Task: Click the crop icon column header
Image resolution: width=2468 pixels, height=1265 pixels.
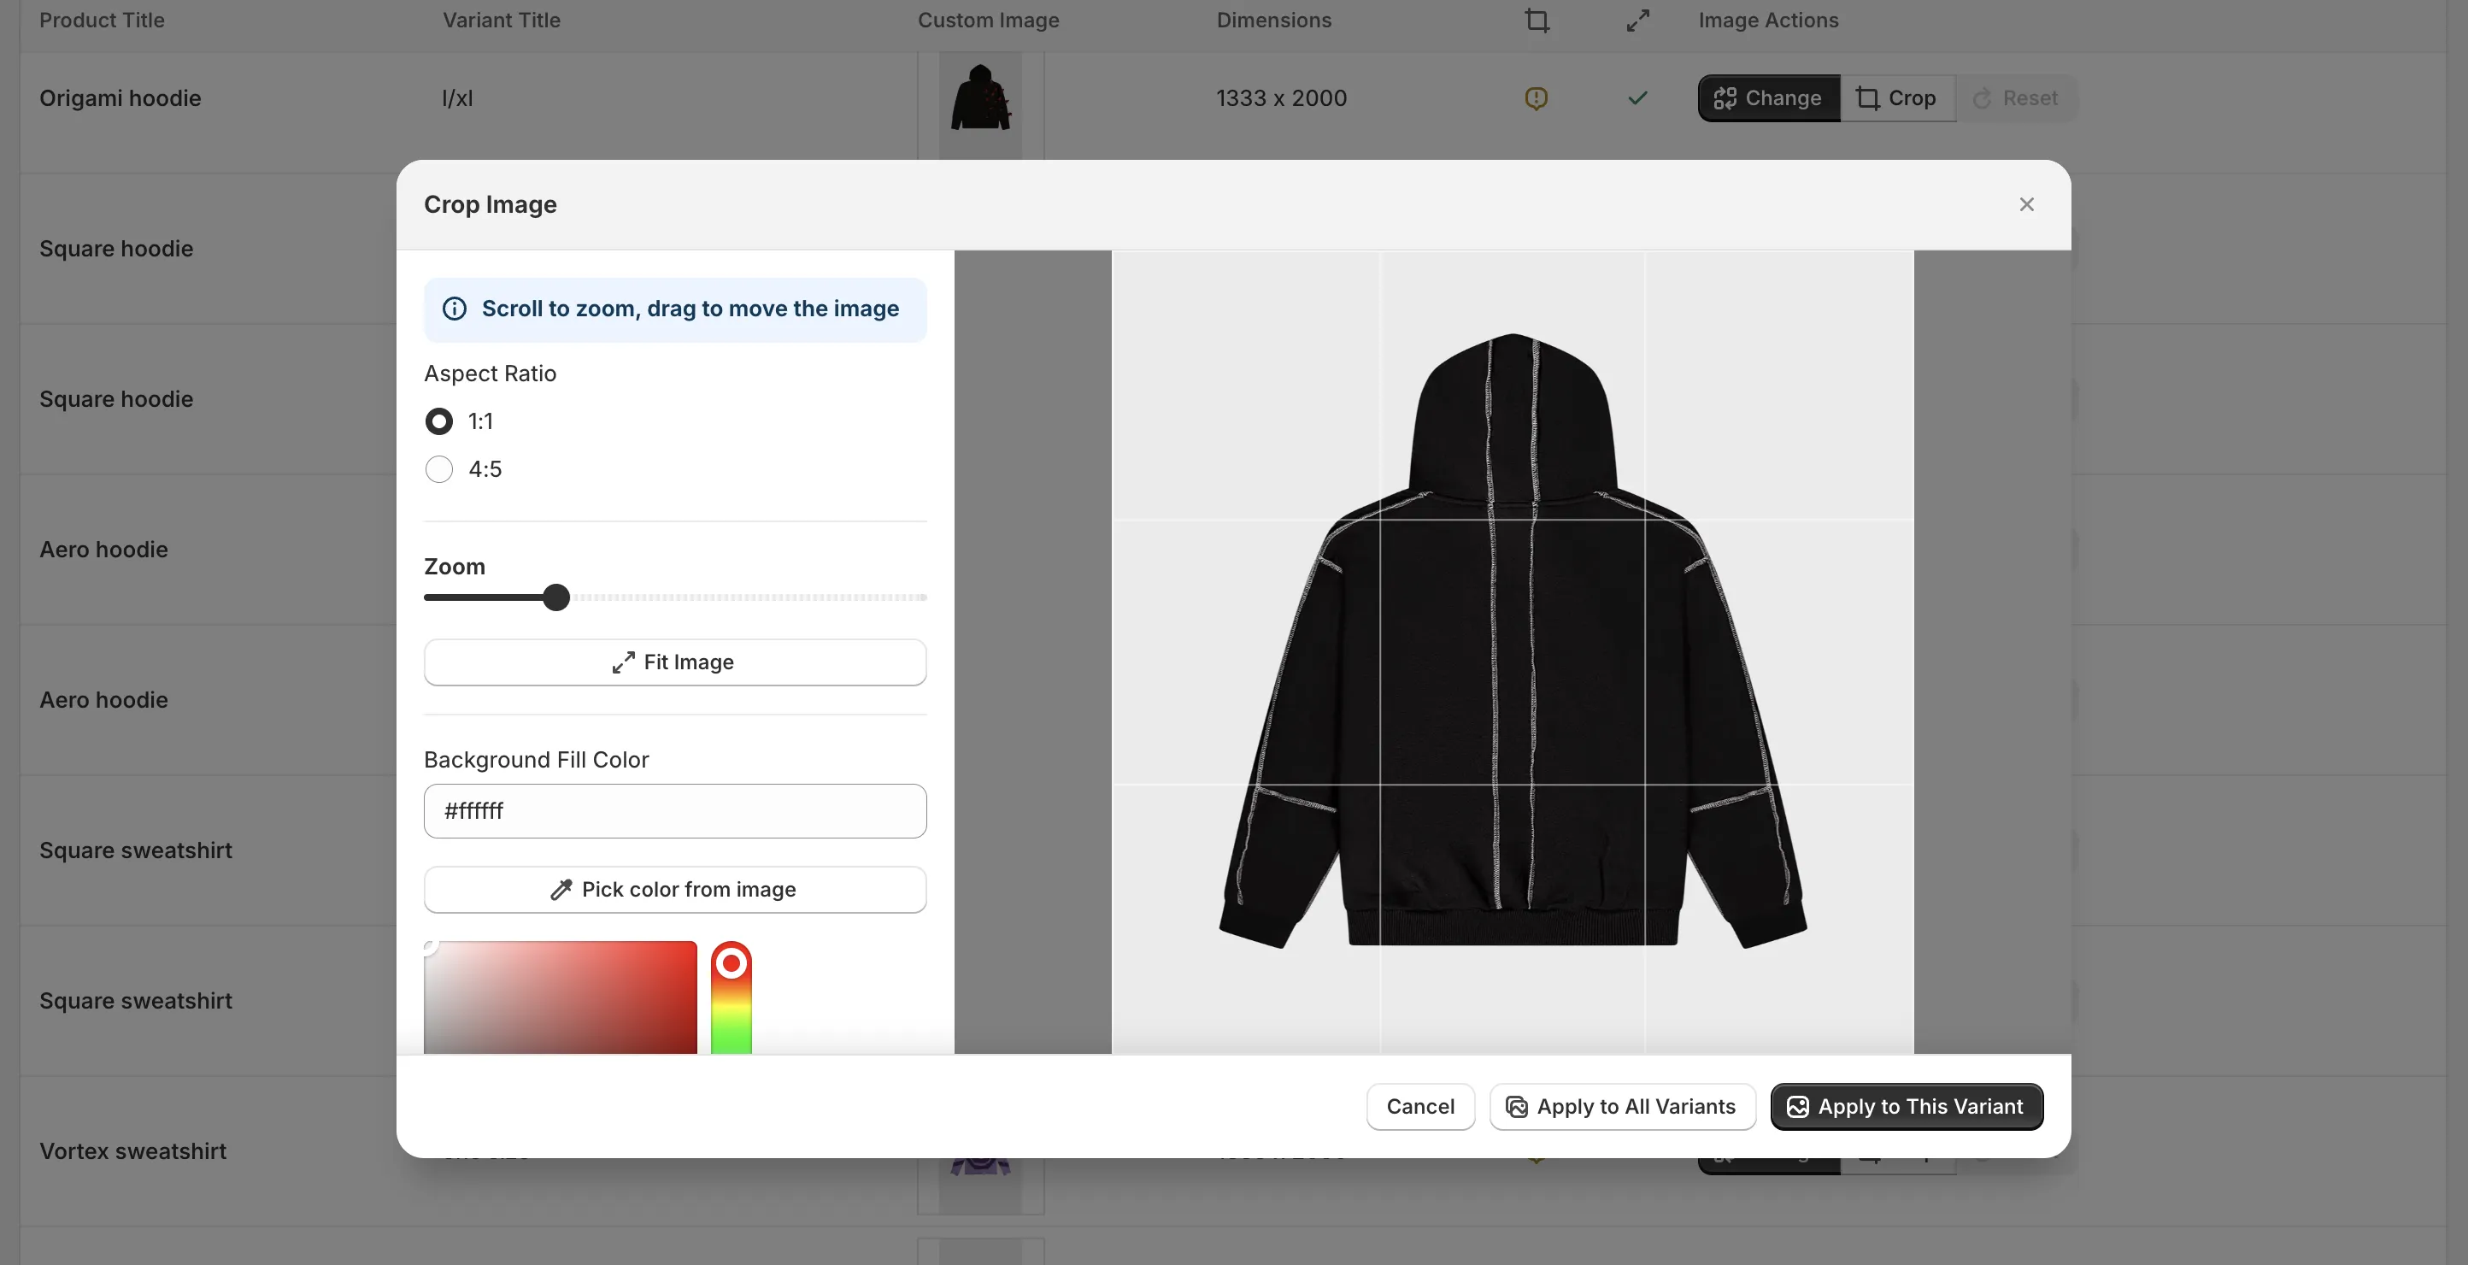Action: click(x=1537, y=21)
